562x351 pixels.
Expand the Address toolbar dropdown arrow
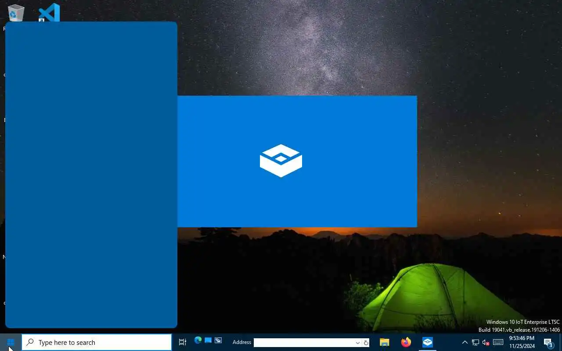358,343
